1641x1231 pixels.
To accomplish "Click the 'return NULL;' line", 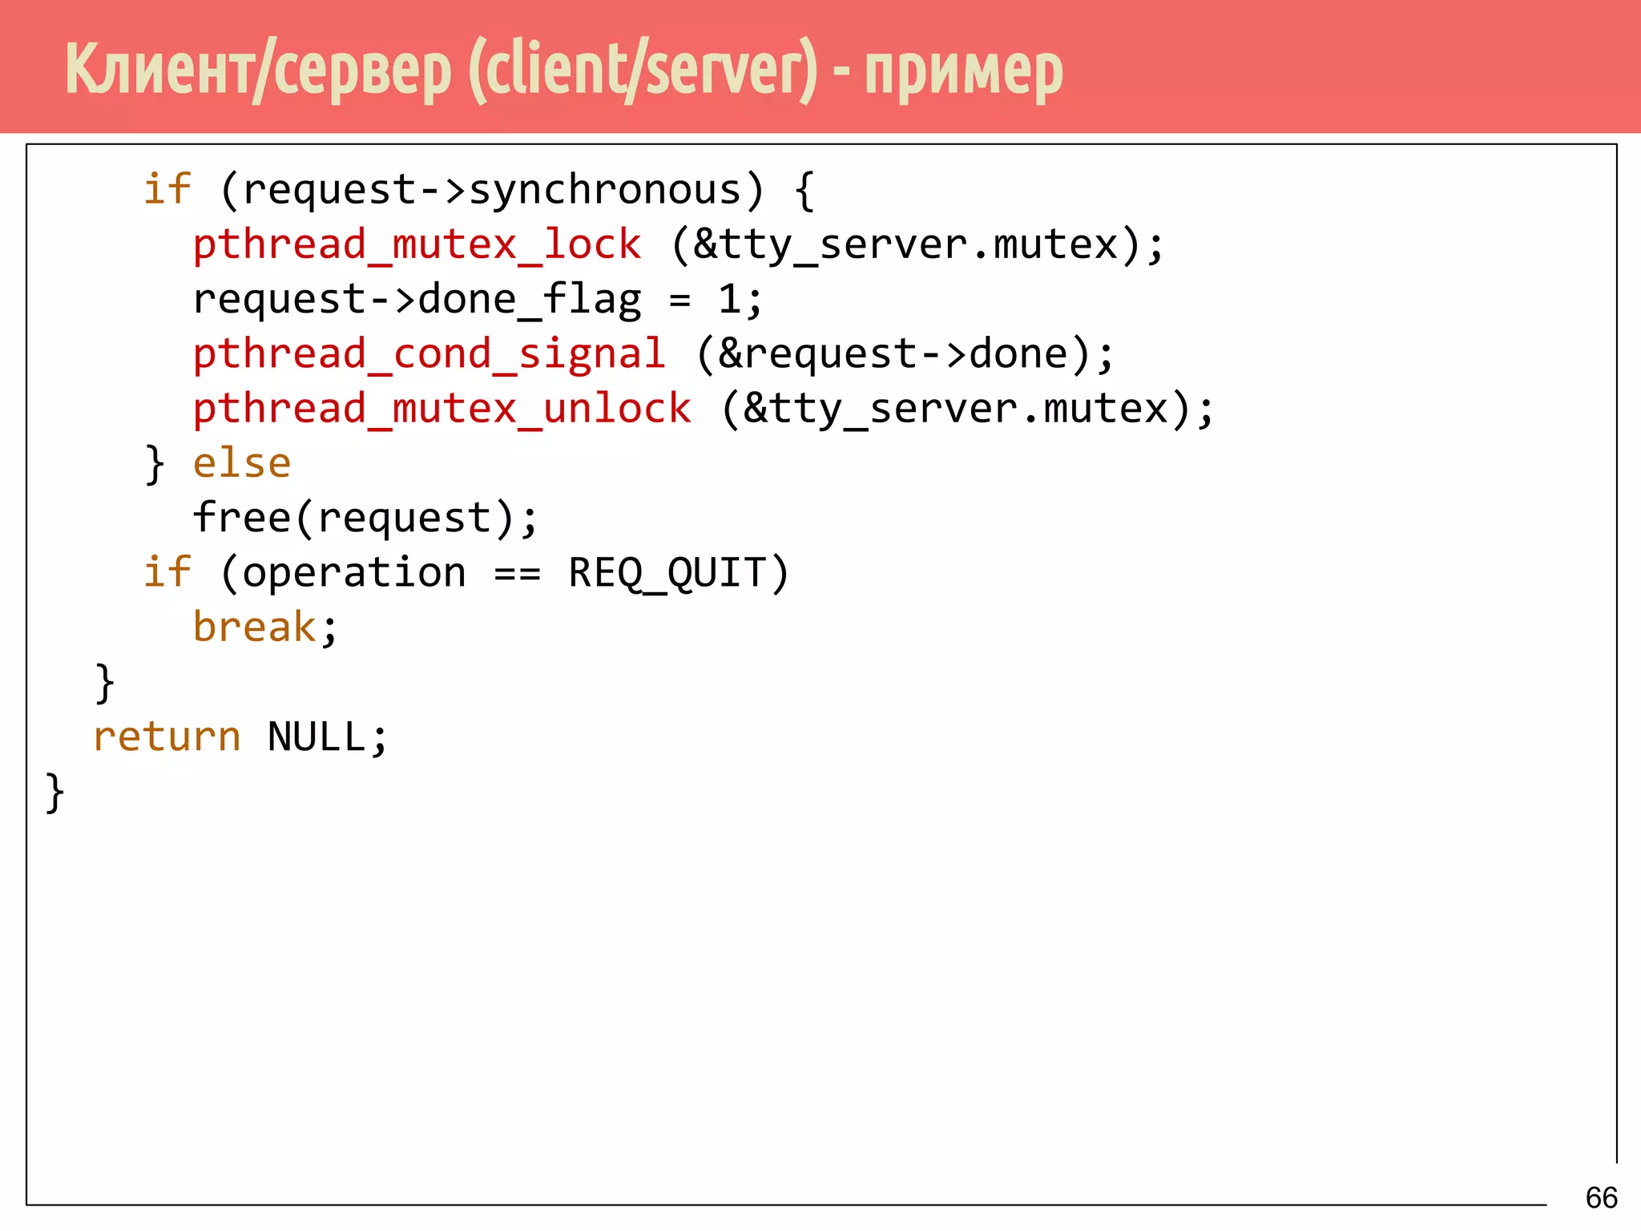I will 240,737.
